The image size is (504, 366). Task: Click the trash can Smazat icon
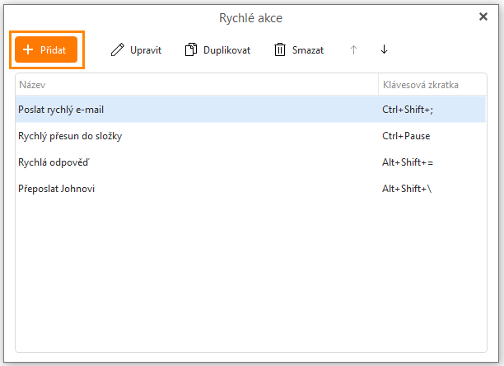280,49
